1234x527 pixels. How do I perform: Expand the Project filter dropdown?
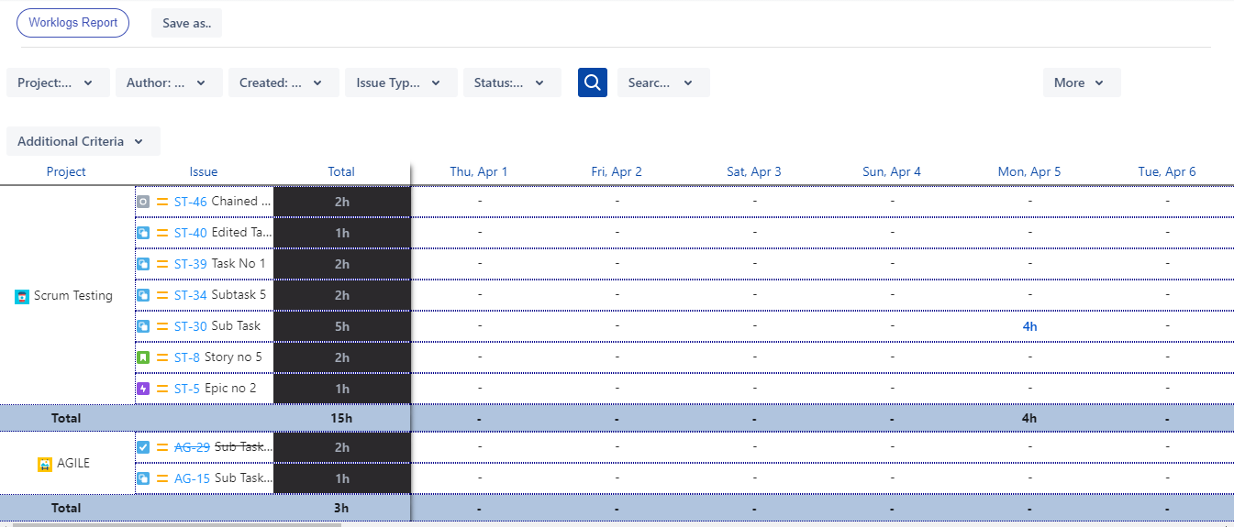pos(58,82)
